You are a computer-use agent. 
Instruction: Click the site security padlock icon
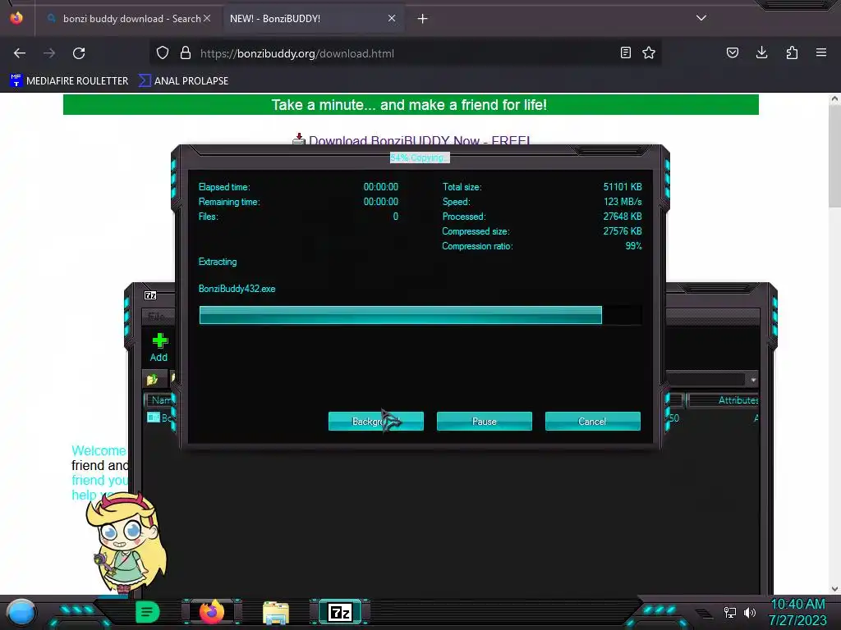[x=186, y=53]
